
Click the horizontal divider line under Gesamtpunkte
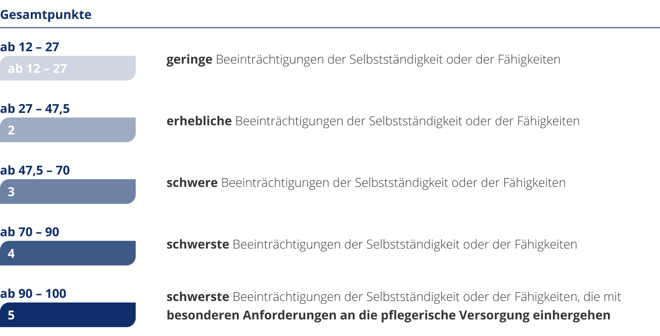[330, 28]
